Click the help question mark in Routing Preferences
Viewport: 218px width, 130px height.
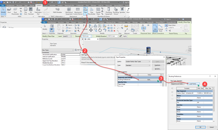(x=210, y=76)
